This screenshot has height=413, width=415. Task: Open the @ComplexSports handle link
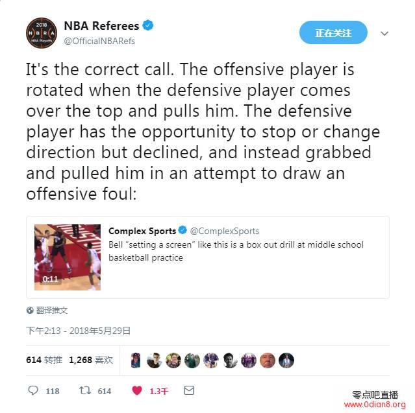point(225,231)
